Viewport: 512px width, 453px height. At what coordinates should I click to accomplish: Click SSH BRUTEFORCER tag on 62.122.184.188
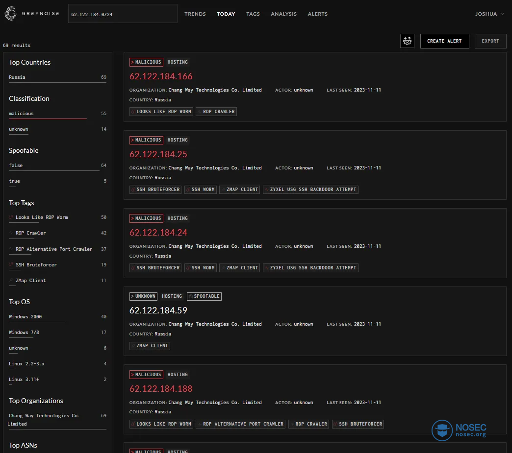(358, 424)
